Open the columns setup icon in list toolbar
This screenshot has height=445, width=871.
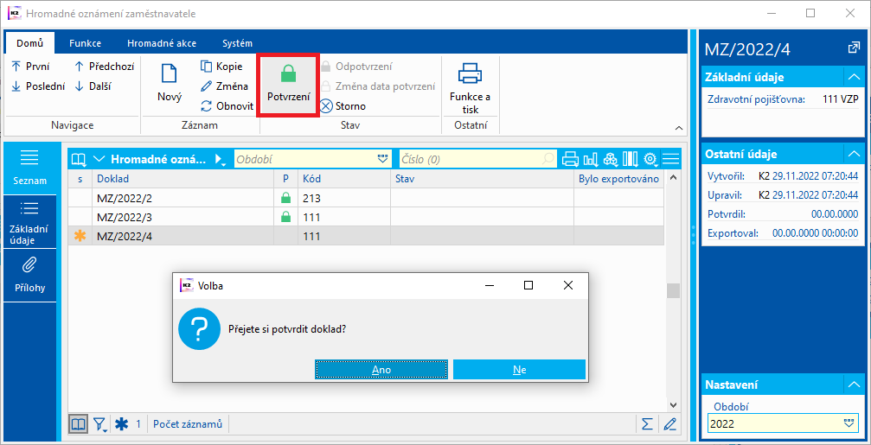(630, 159)
